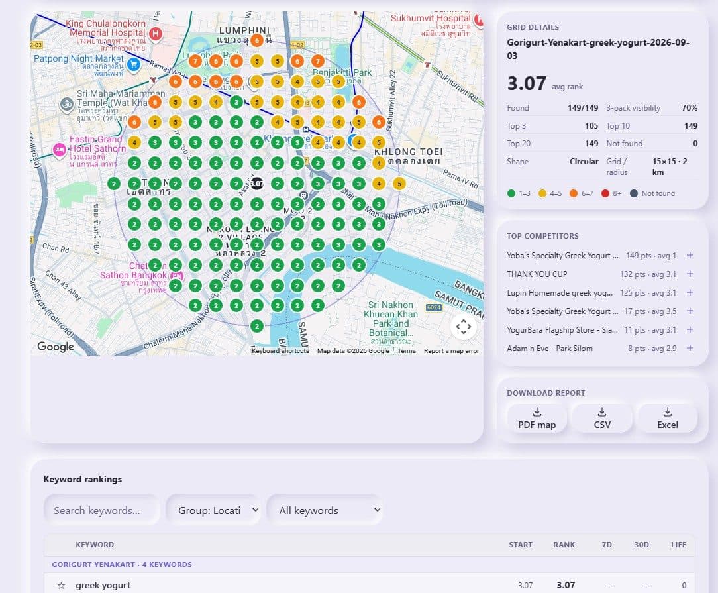Open the Group: Location dropdown
This screenshot has height=593, width=718.
(214, 510)
